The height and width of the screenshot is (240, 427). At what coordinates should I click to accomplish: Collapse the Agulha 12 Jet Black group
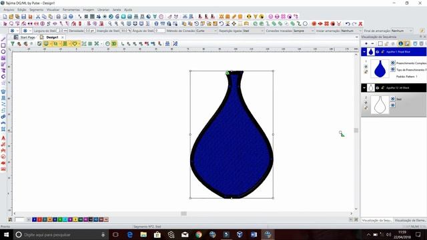tap(364, 88)
